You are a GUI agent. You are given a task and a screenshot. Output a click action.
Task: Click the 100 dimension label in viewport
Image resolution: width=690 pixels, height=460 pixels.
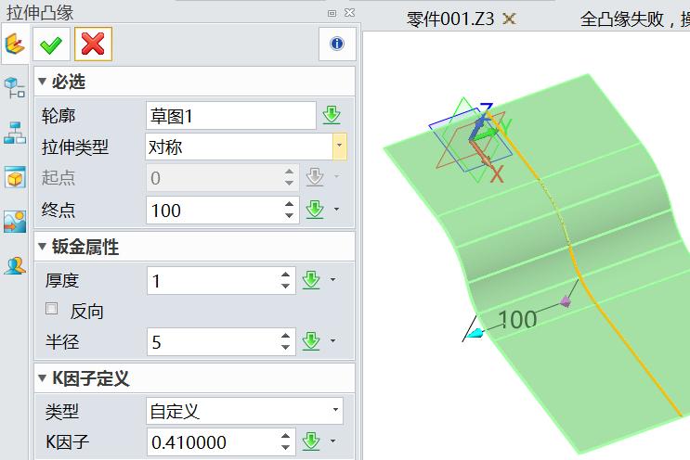pyautogui.click(x=517, y=319)
